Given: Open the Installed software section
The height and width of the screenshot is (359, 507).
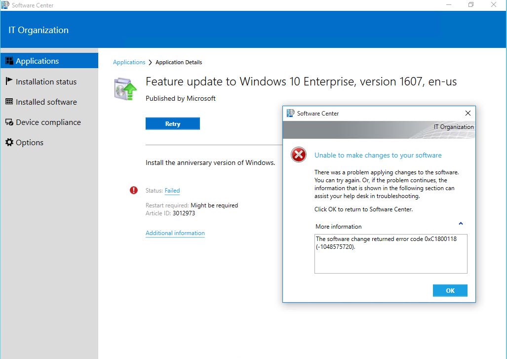Looking at the screenshot, I should click(49, 102).
